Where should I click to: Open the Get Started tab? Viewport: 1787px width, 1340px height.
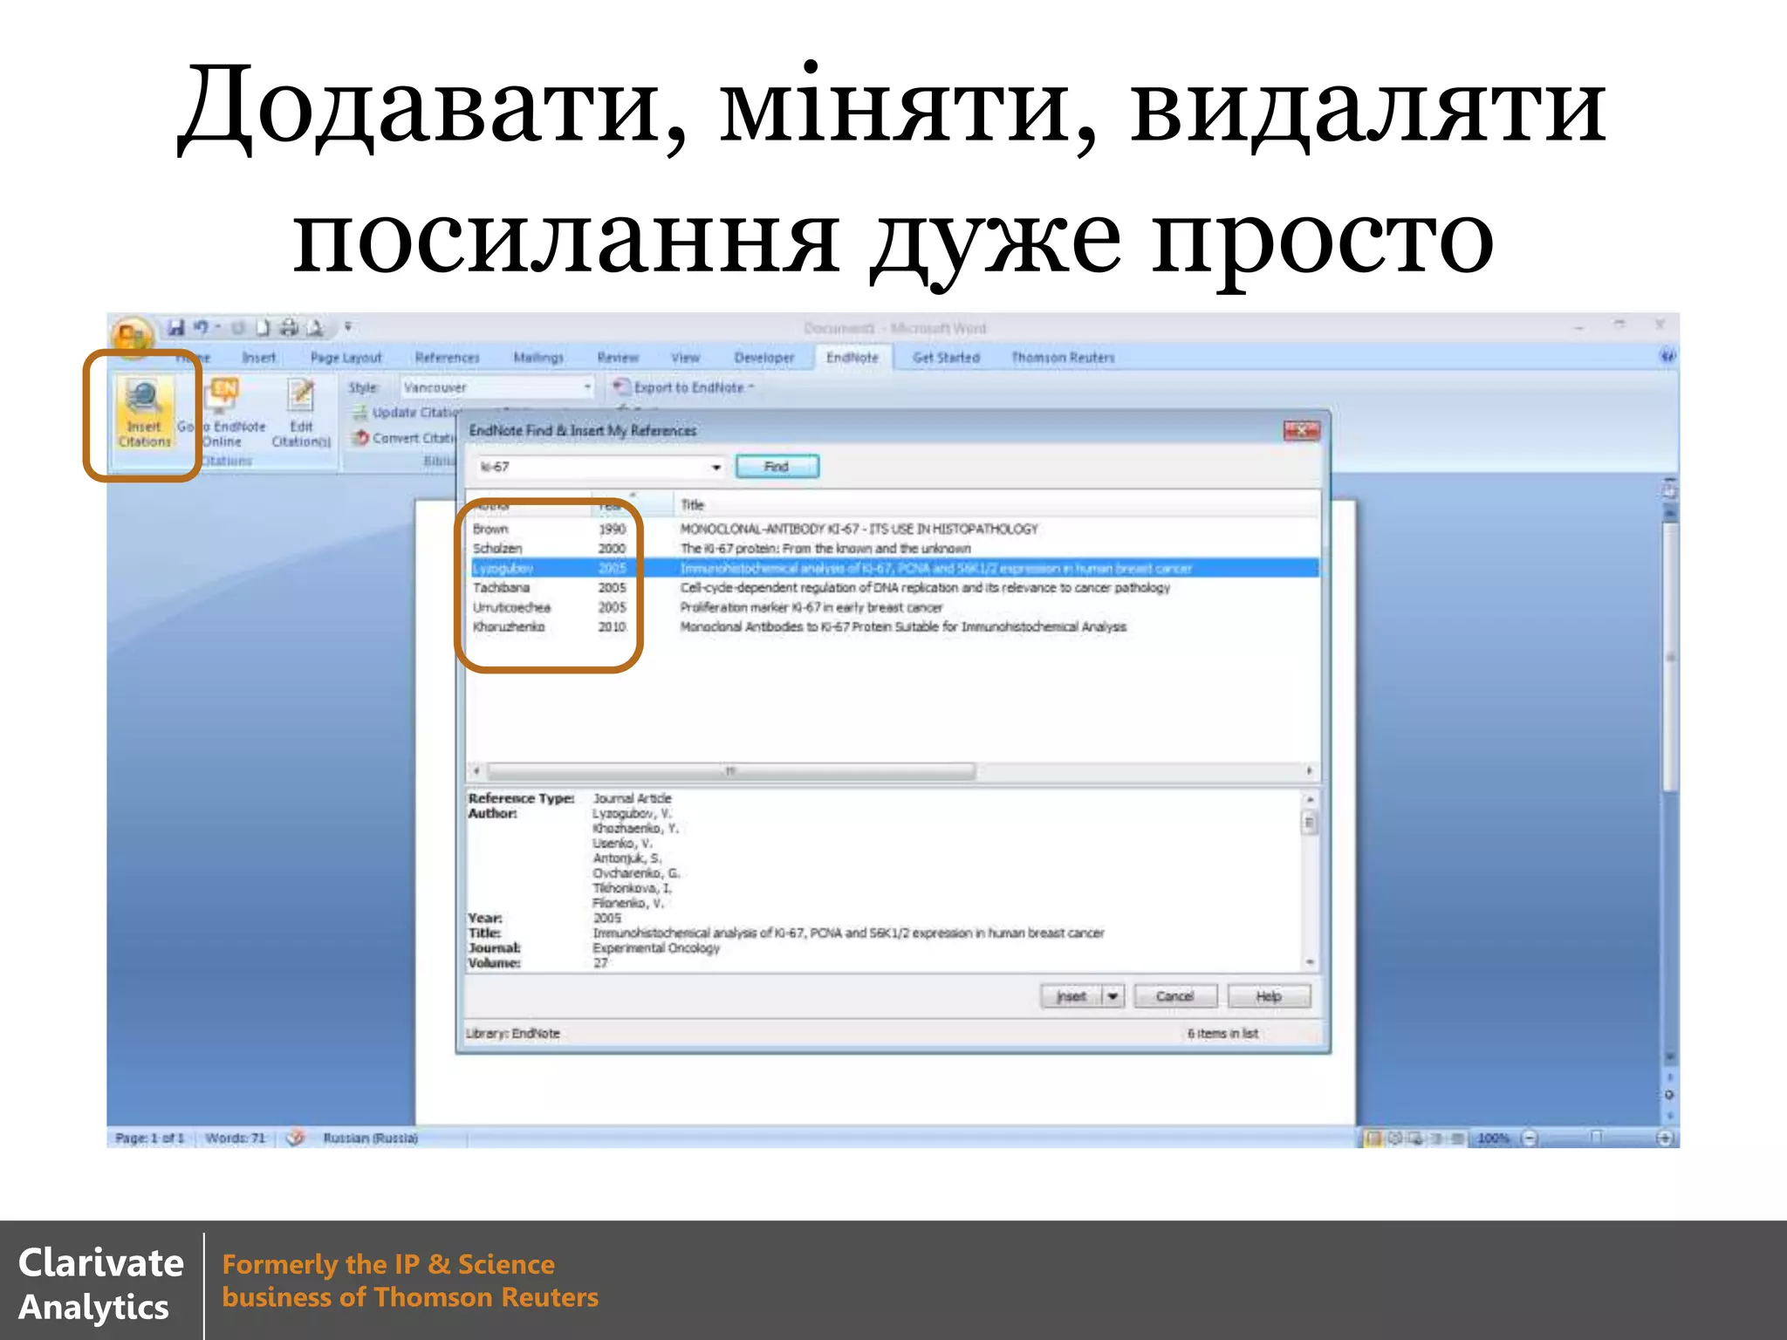[x=946, y=358]
